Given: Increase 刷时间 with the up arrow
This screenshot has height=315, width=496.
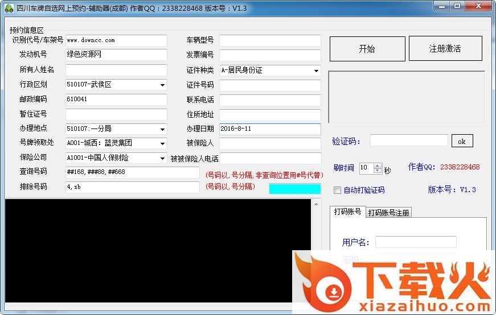Looking at the screenshot, I should pos(378,165).
